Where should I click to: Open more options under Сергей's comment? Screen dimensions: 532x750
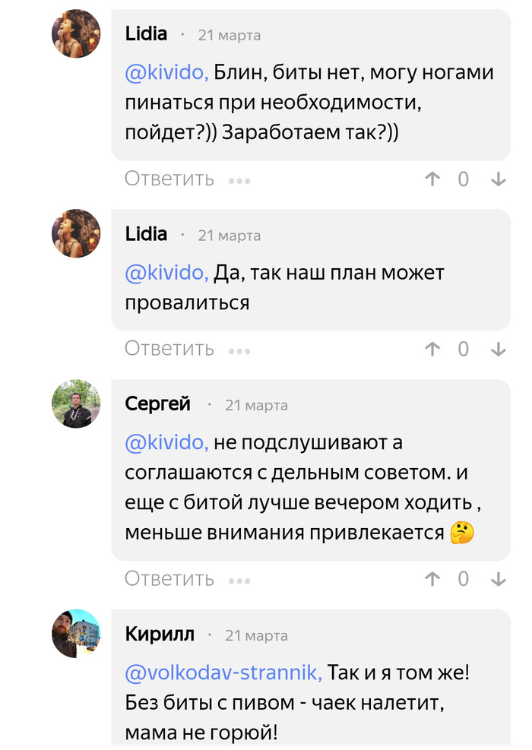[x=239, y=581]
